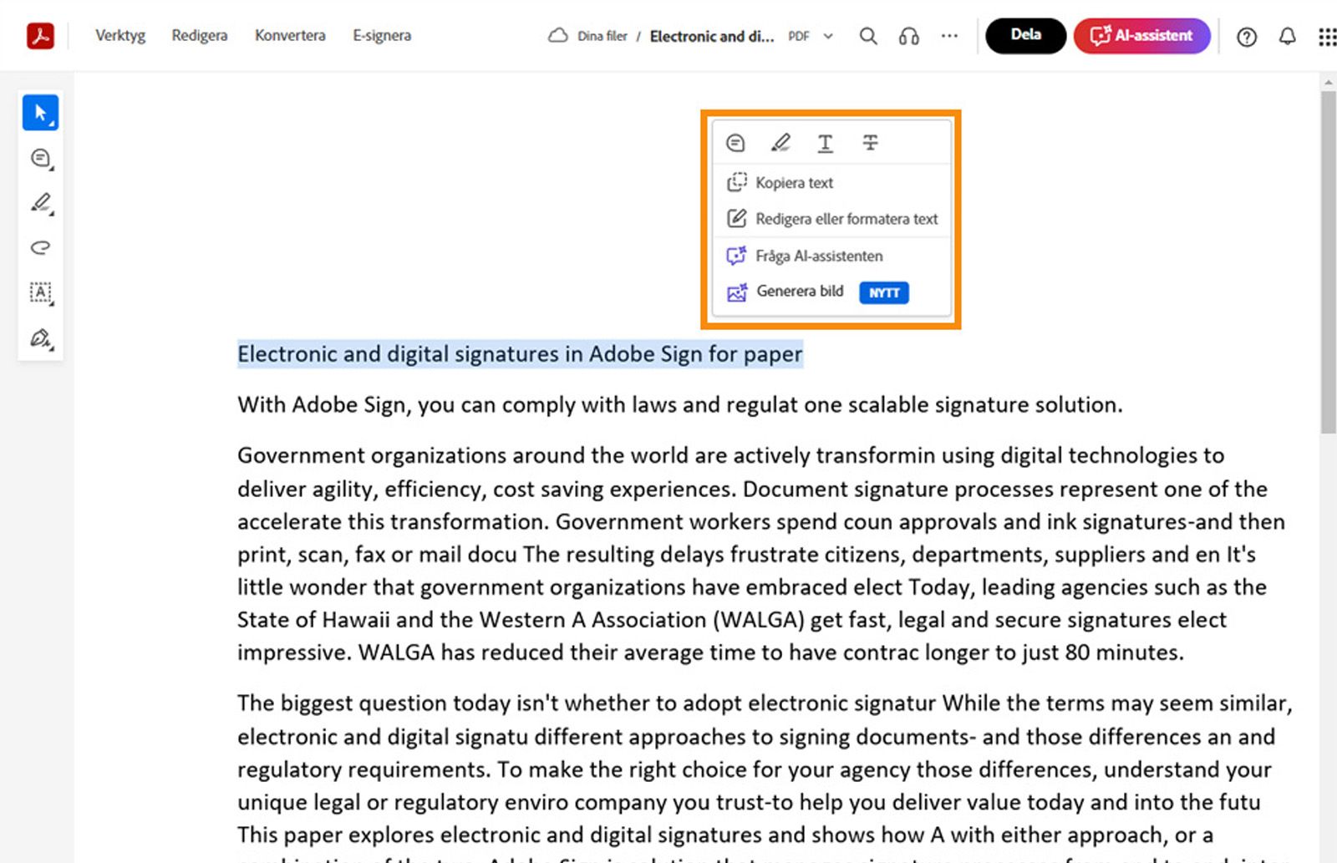1337x863 pixels.
Task: Add comment from popup toolbar
Action: pos(735,143)
